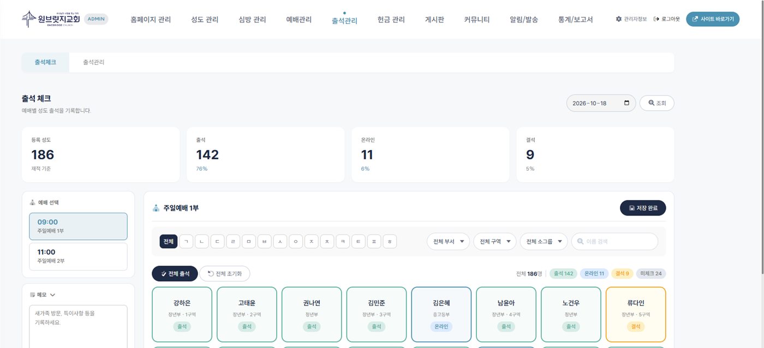Switch to the 출석체크 tab
The height and width of the screenshot is (348, 764).
[x=45, y=62]
